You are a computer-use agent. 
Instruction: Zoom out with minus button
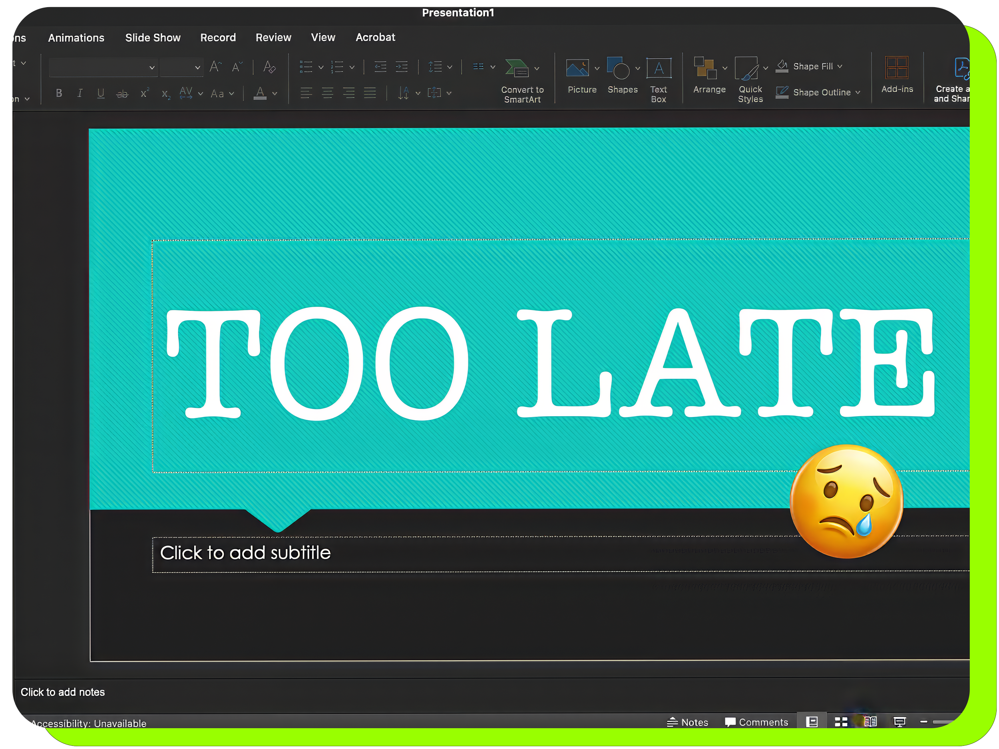923,722
